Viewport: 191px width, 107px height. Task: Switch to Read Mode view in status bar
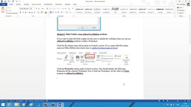159,101
